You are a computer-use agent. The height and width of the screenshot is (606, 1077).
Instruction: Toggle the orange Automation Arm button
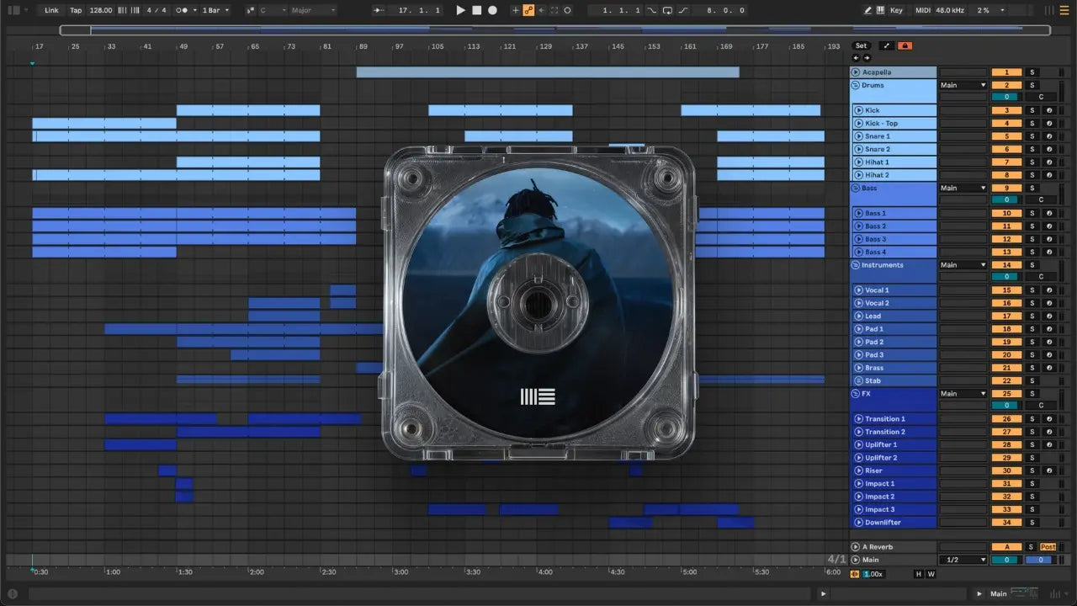click(528, 10)
